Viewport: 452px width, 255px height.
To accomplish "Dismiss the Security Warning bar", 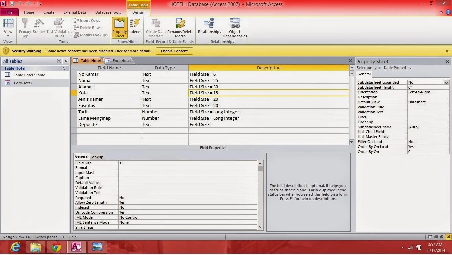I will (x=447, y=51).
